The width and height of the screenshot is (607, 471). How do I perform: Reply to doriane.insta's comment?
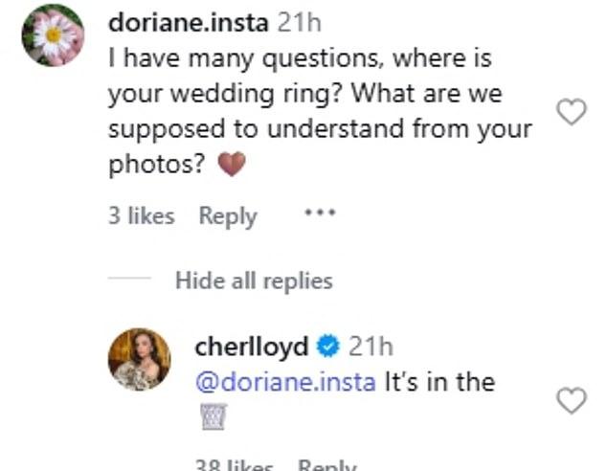pos(228,216)
